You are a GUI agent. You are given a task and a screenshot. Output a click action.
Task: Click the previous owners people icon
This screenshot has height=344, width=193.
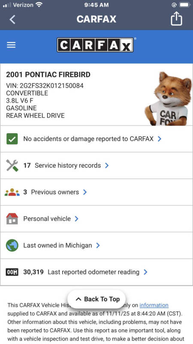(12, 192)
